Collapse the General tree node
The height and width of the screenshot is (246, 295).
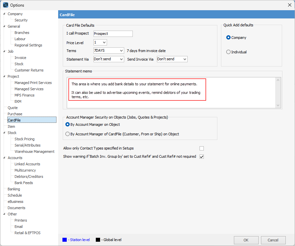4,26
